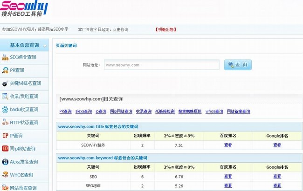Click the red IP查询 icon
The image size is (303, 191).
coord(5,136)
